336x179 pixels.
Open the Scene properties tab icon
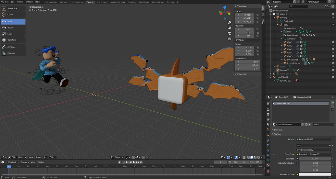(x=268, y=124)
